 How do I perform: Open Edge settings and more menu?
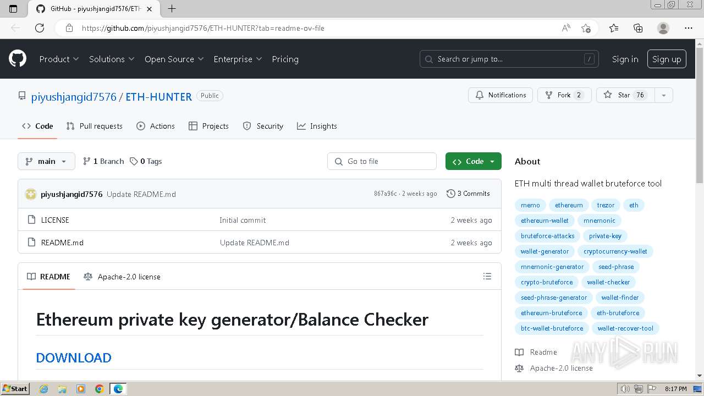click(x=689, y=28)
